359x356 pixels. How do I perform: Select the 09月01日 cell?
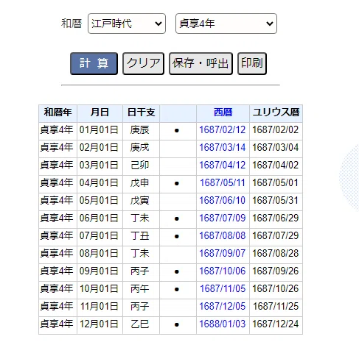click(x=100, y=271)
